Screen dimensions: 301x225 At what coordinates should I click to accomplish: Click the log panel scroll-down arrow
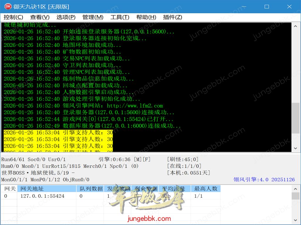pos(296,149)
